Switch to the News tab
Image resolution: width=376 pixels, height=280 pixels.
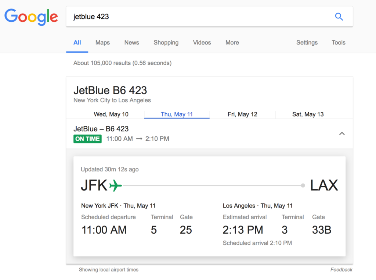tap(131, 43)
